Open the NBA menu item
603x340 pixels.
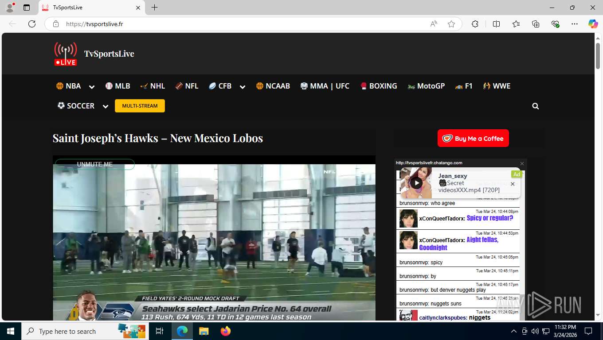(69, 86)
